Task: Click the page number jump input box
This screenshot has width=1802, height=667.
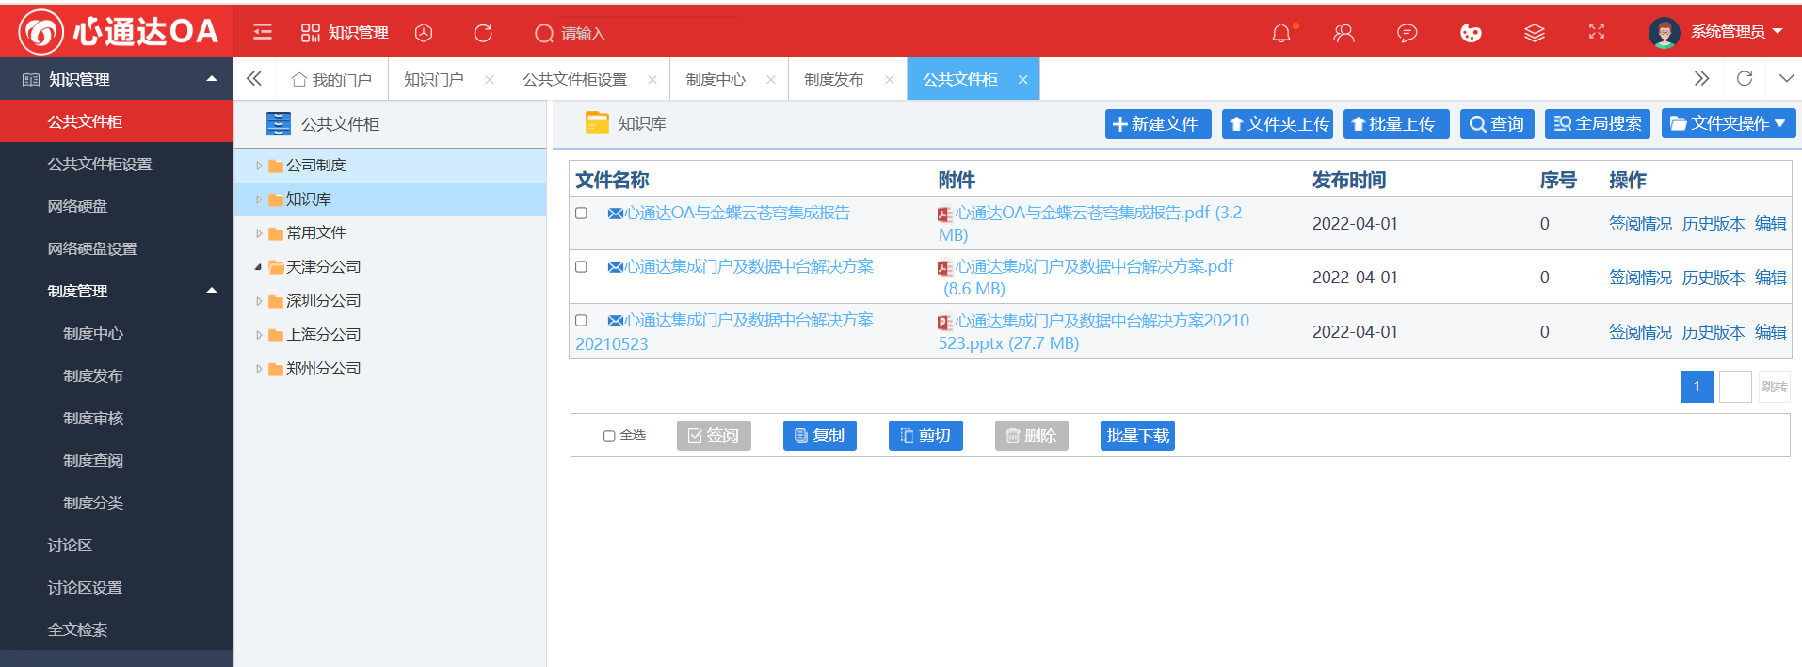Action: 1735,387
